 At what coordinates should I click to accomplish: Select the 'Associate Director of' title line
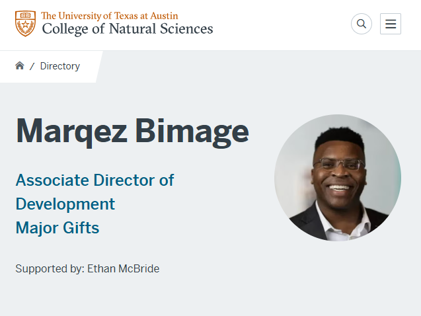point(95,180)
